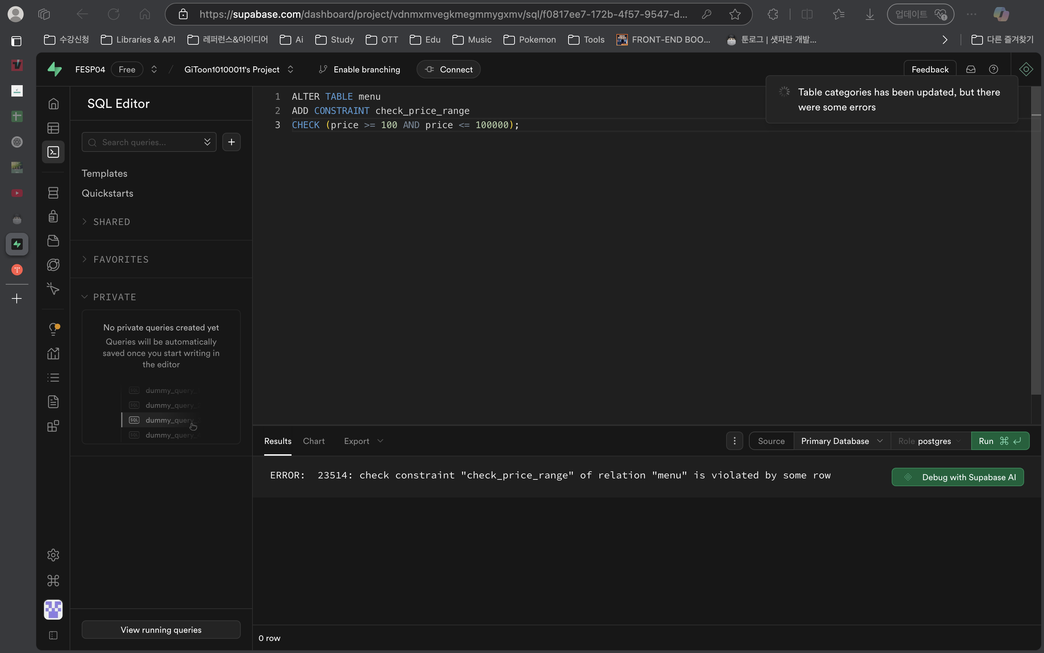This screenshot has width=1044, height=653.
Task: Open the command menu icon
Action: click(53, 581)
